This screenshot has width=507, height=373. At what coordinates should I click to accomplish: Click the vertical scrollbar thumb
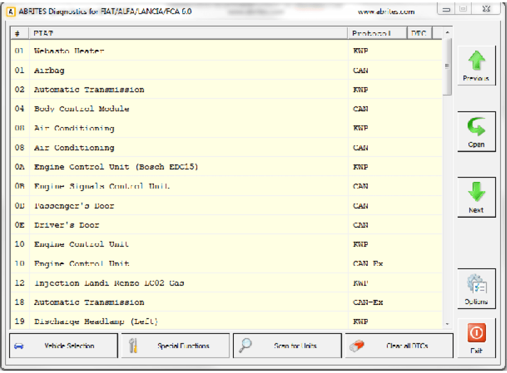tap(447, 66)
